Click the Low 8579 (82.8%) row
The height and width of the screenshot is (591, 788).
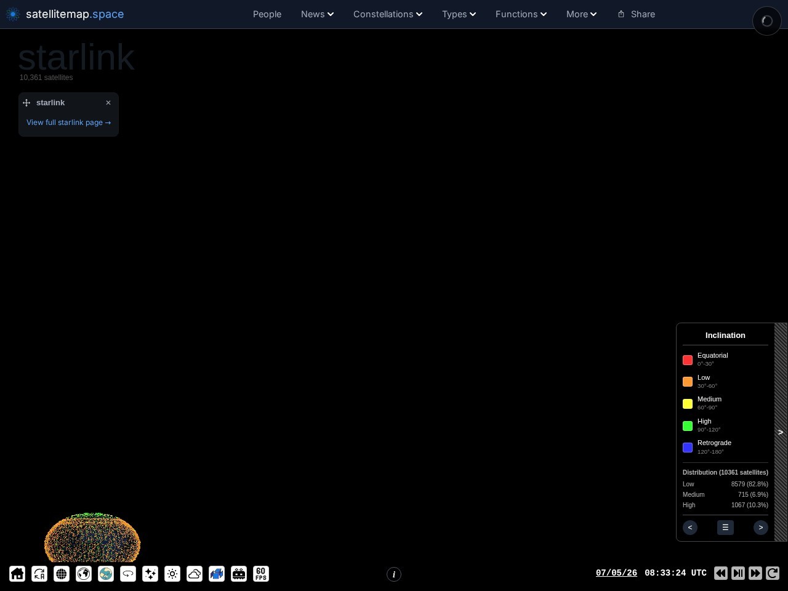point(725,484)
